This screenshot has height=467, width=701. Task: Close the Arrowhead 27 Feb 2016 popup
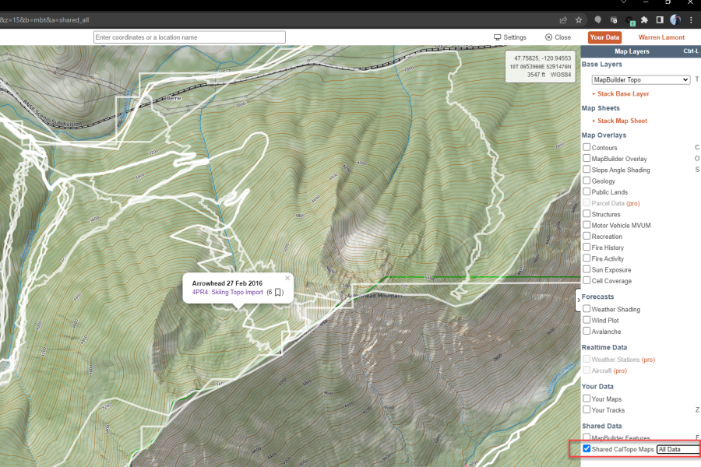click(x=287, y=278)
